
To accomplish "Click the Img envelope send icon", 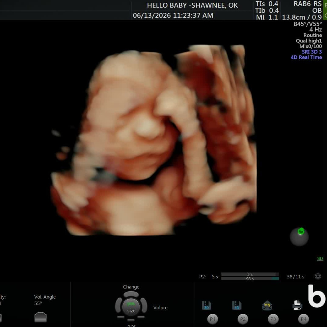I will [x=267, y=306].
